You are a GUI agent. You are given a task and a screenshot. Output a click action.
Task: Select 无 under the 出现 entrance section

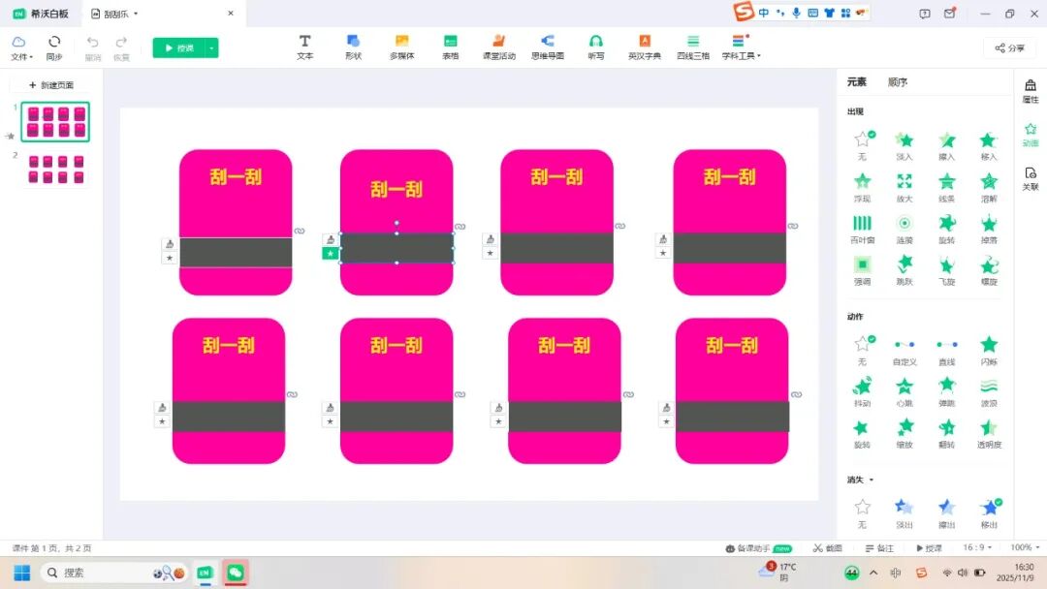[x=862, y=145]
